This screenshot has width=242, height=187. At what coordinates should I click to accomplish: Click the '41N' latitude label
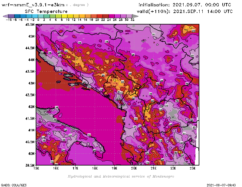tap(31, 130)
